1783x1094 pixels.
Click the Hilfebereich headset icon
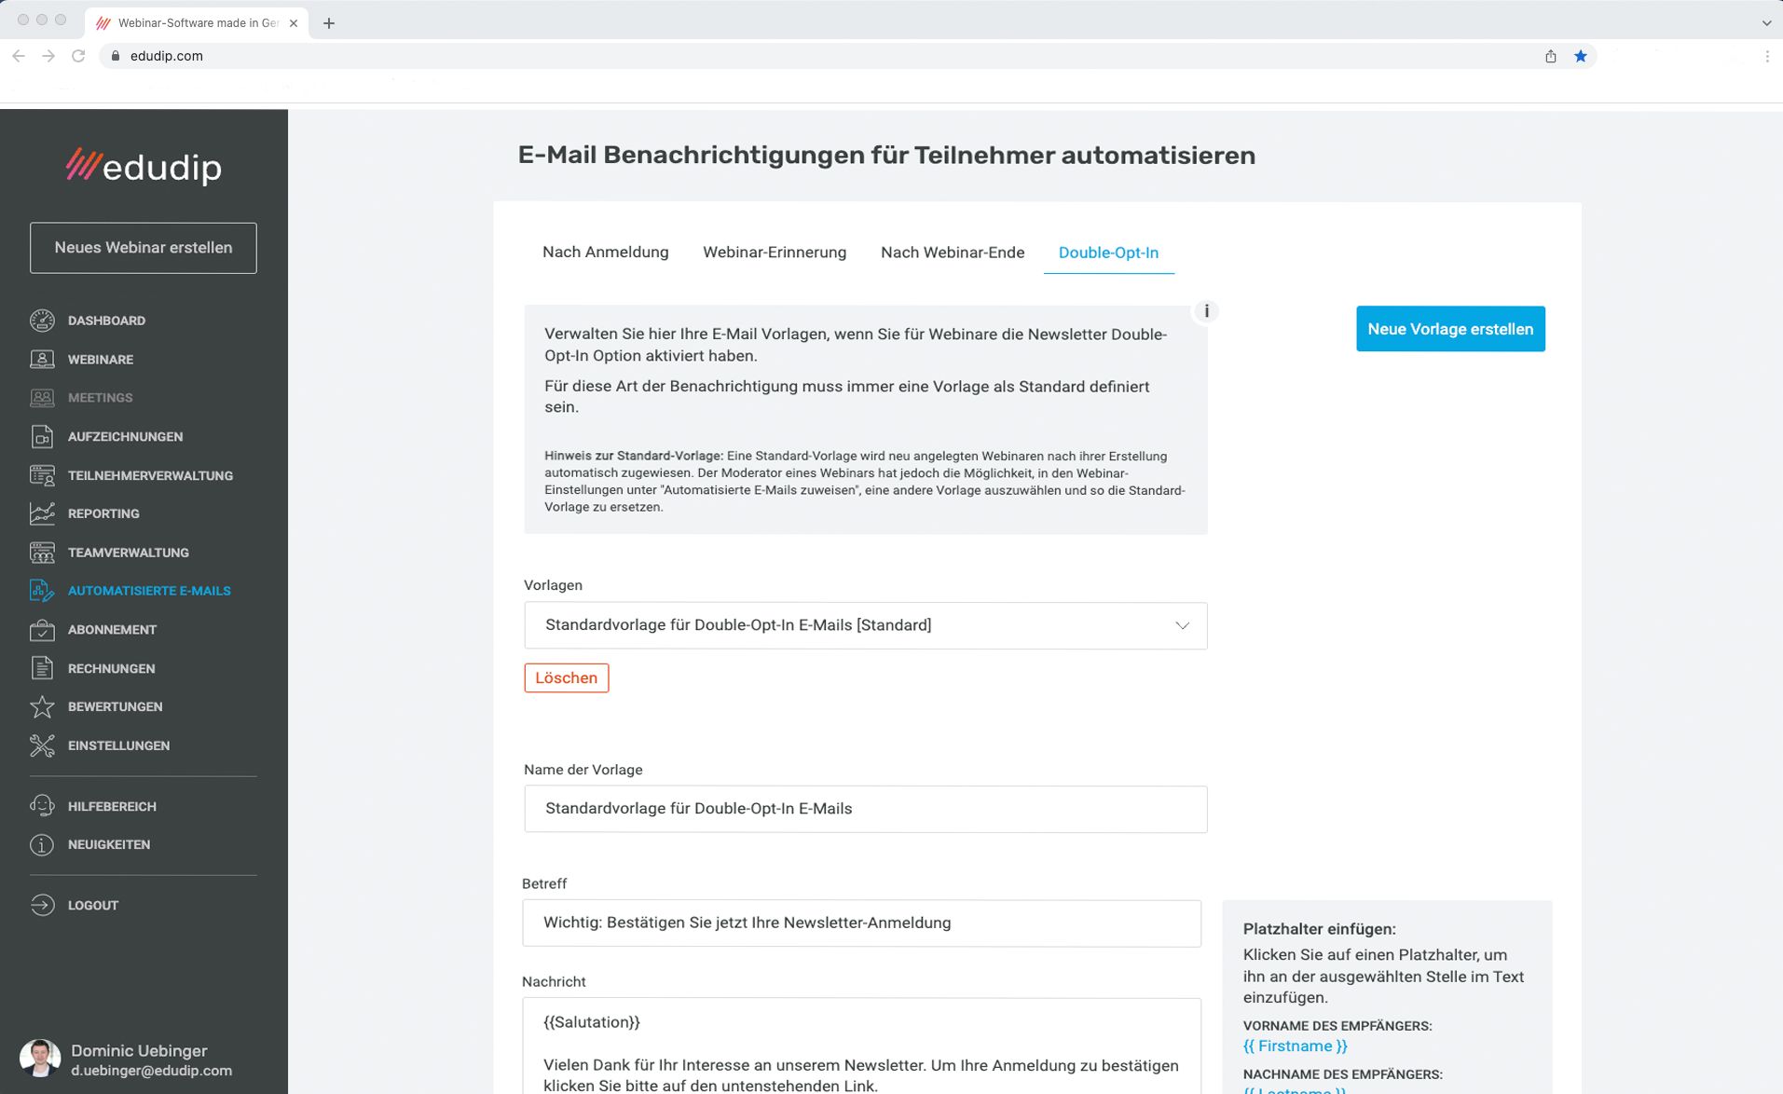(42, 806)
